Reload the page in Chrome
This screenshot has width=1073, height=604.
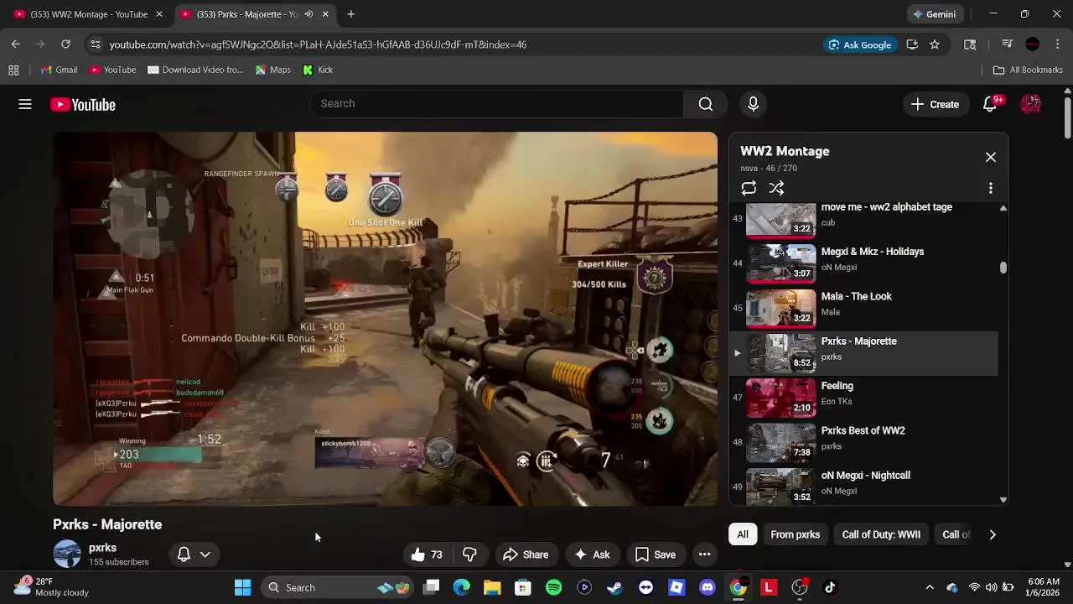coord(65,44)
